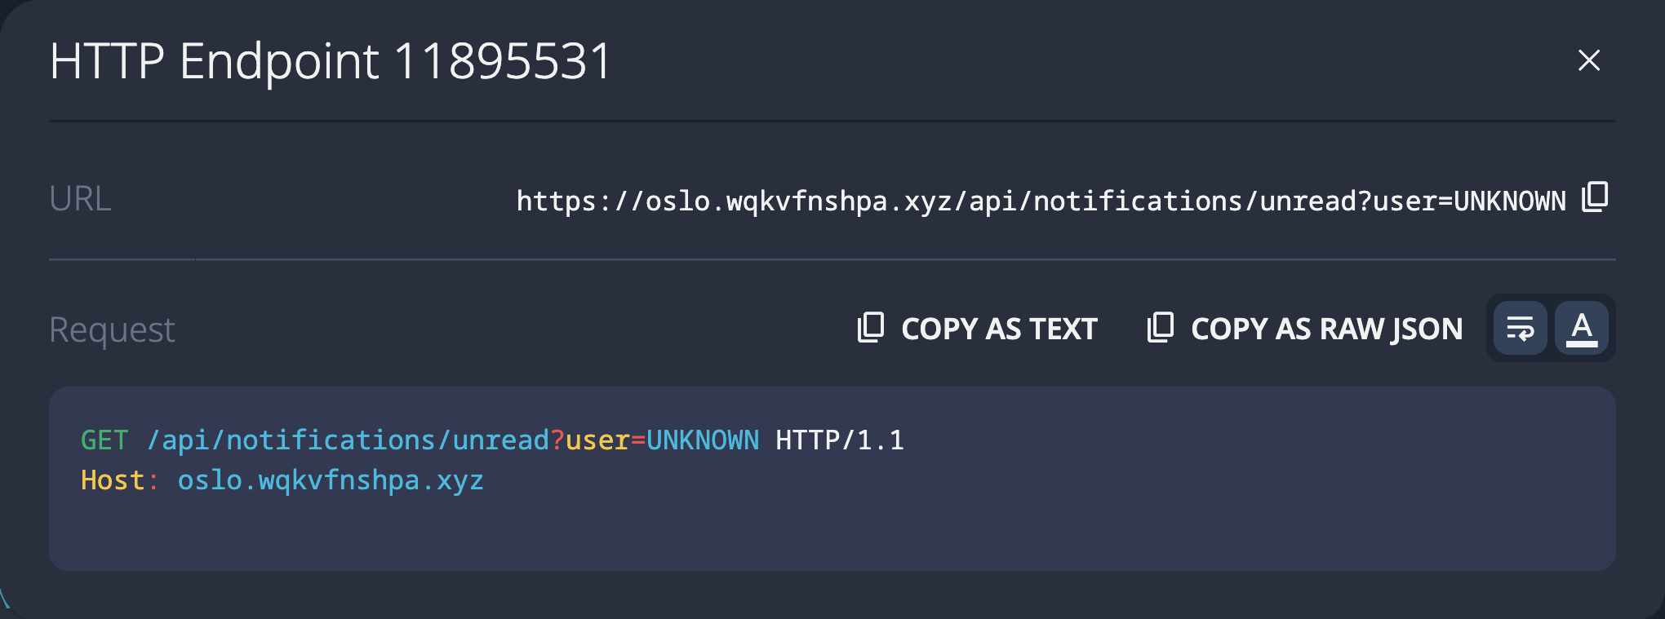
Task: Close the HTTP Endpoint dialog
Action: [x=1588, y=60]
